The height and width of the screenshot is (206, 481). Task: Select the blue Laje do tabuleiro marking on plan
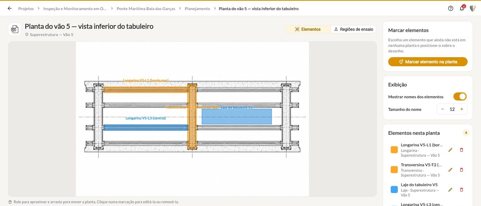pyautogui.click(x=237, y=117)
